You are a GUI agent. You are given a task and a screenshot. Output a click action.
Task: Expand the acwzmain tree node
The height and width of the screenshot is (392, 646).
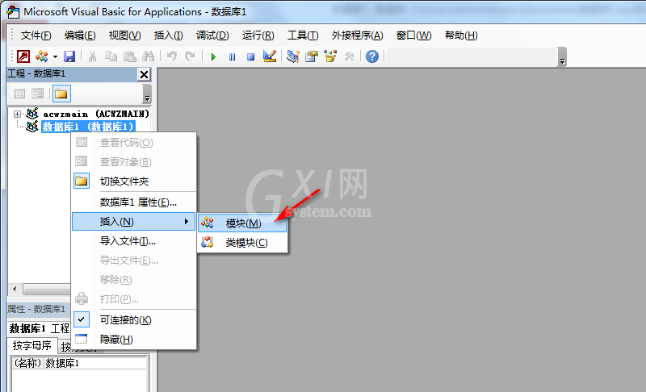tap(17, 114)
